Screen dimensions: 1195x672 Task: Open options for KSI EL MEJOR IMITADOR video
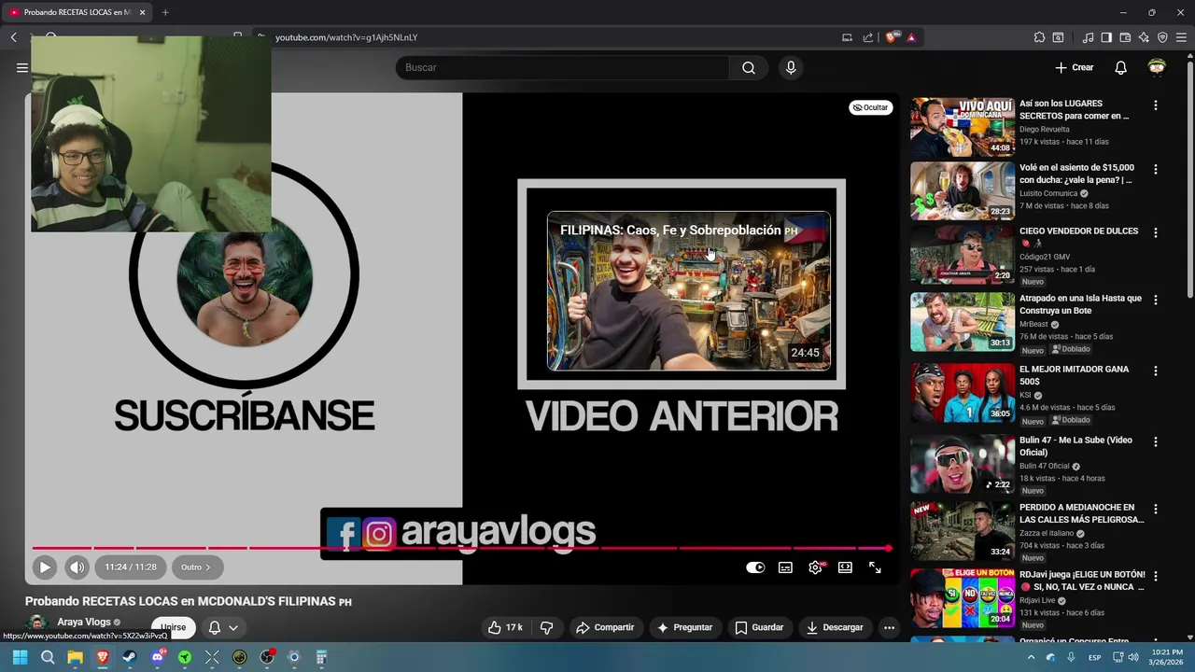click(1156, 371)
